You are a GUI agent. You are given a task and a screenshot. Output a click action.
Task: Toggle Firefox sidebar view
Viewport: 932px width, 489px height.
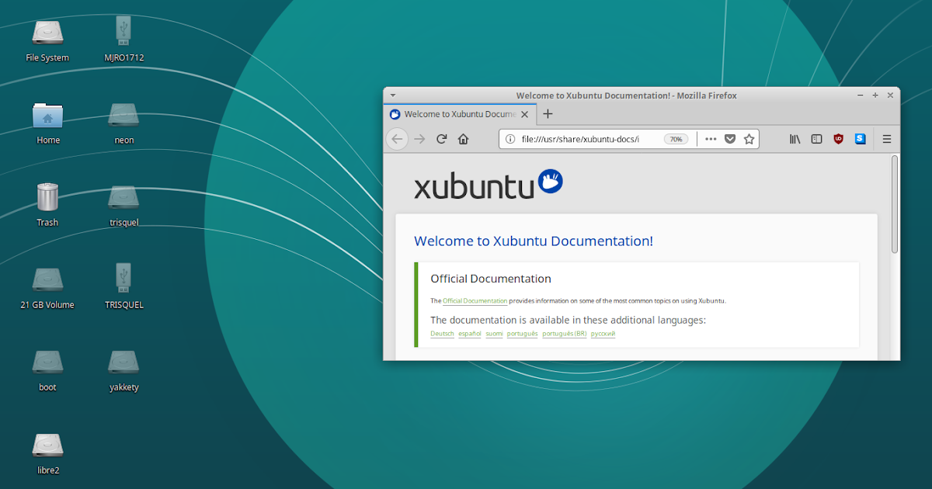(816, 139)
